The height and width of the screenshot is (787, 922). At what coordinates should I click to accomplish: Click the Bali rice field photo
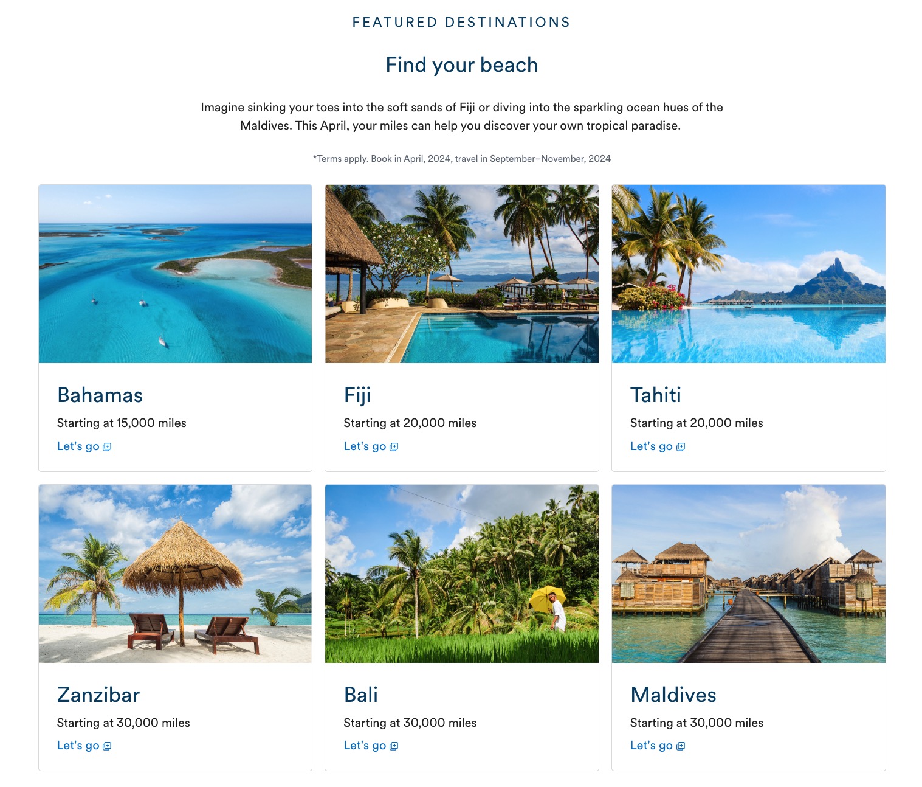(462, 574)
